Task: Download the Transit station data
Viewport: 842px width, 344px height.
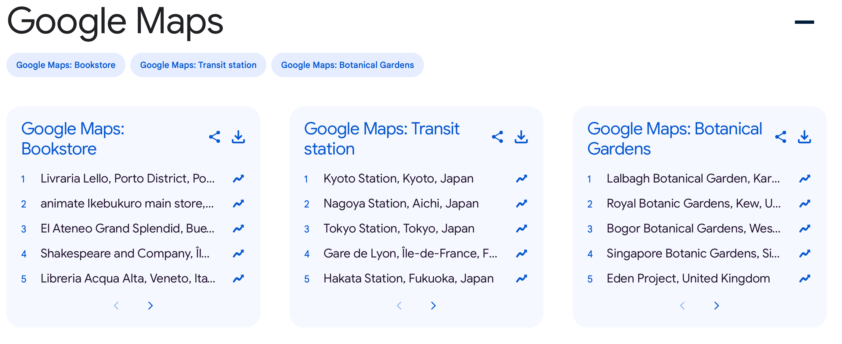Action: coord(521,137)
